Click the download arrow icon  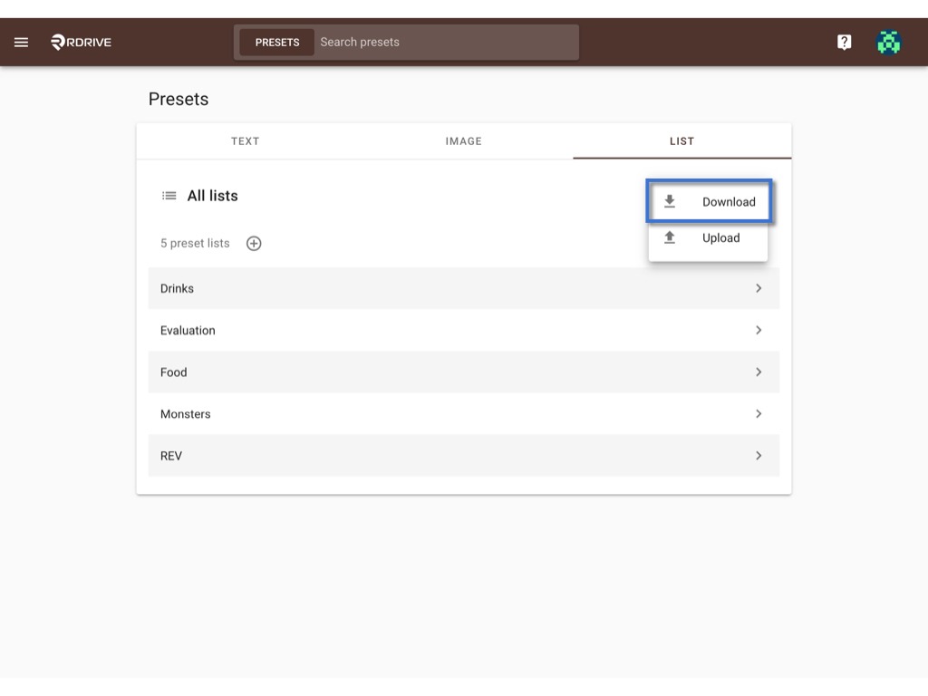(x=670, y=202)
